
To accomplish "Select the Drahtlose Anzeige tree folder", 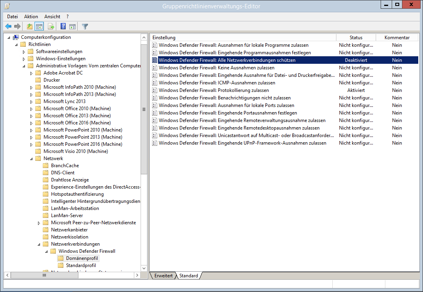I will tap(70, 180).
